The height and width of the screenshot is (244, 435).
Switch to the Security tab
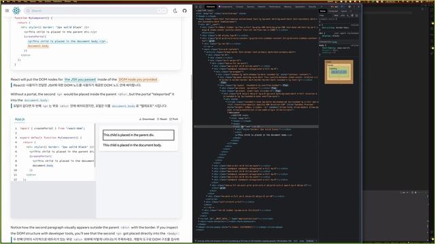[x=313, y=7]
